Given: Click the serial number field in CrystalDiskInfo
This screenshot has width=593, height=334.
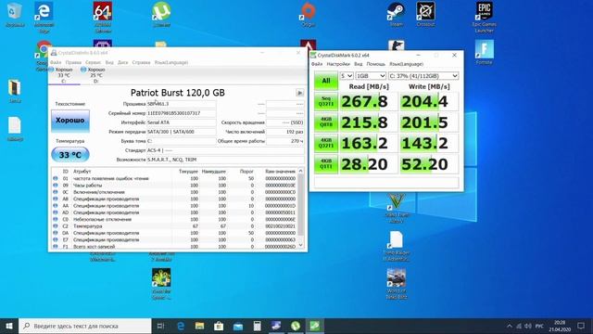Looking at the screenshot, I should point(182,113).
